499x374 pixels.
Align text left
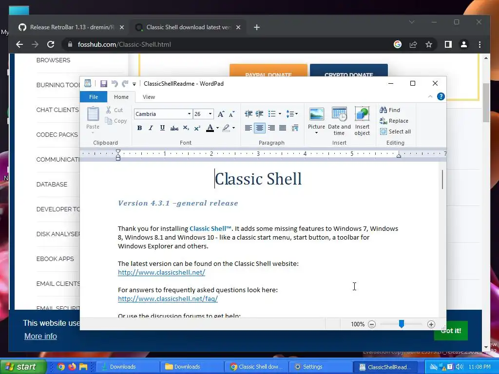(x=249, y=128)
